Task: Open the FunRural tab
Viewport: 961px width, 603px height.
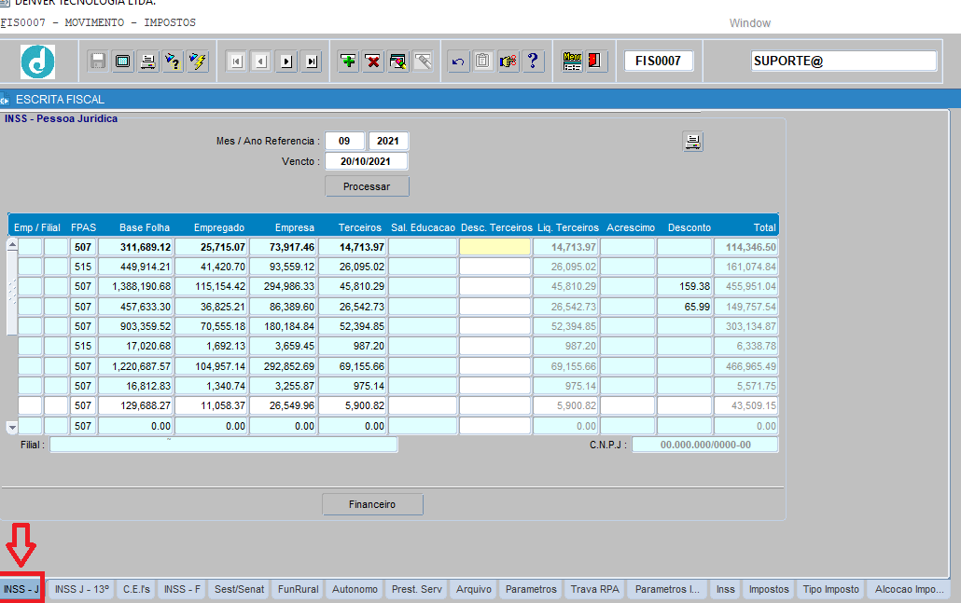Action: click(298, 589)
